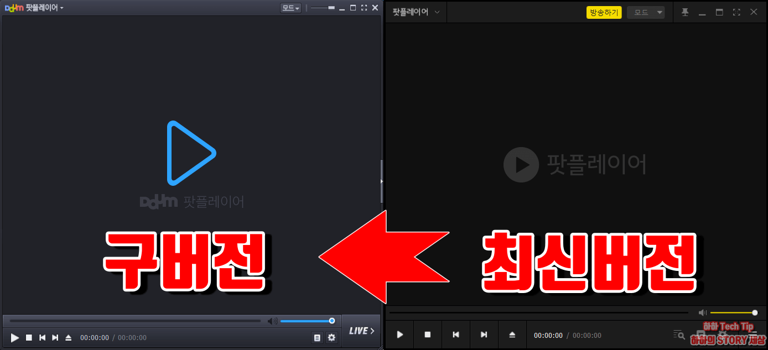
Task: Toggle always-on-top pin in new-version player
Action: coord(685,12)
